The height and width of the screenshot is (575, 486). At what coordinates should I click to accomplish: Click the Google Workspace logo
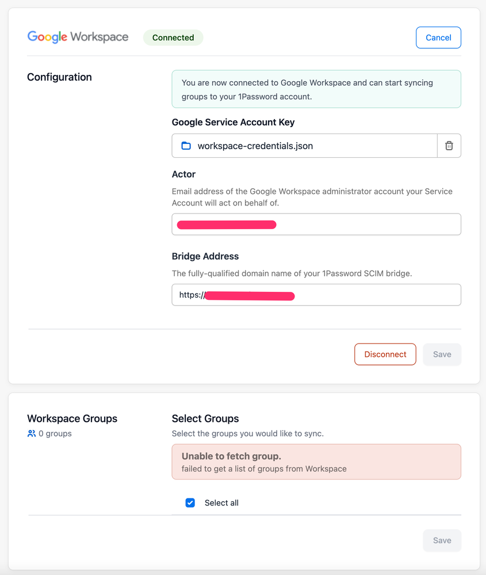[x=78, y=37]
